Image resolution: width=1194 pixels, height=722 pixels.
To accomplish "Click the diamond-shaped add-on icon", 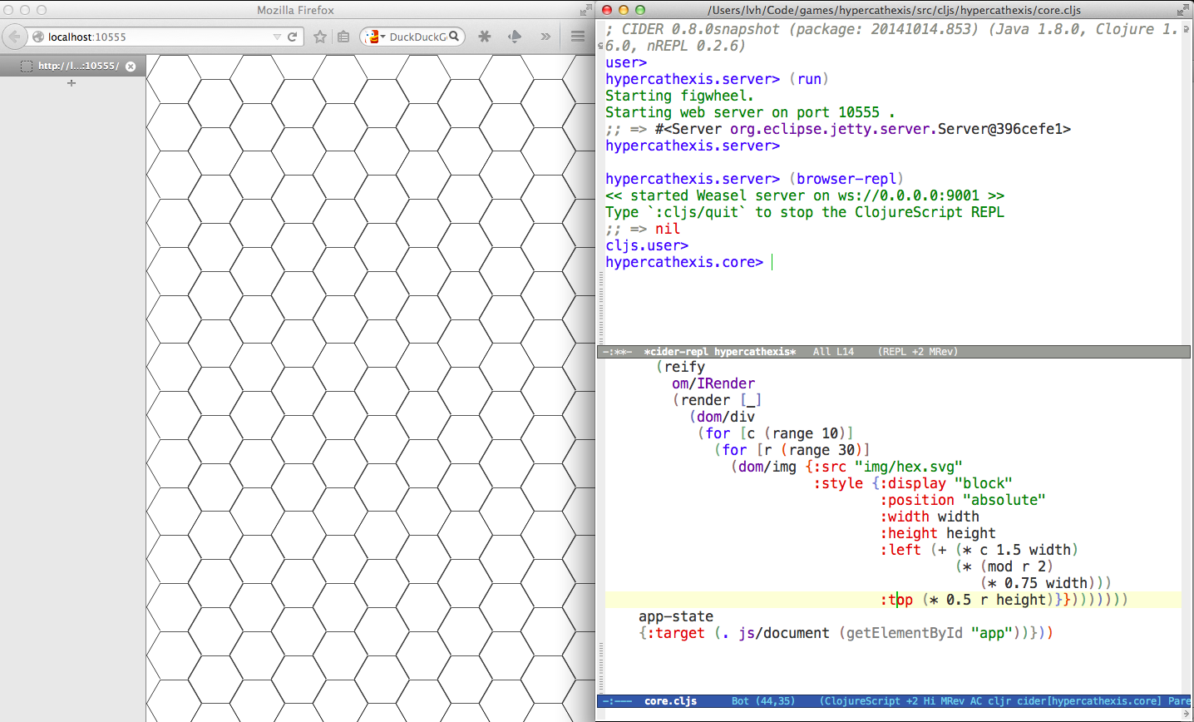I will (x=515, y=37).
